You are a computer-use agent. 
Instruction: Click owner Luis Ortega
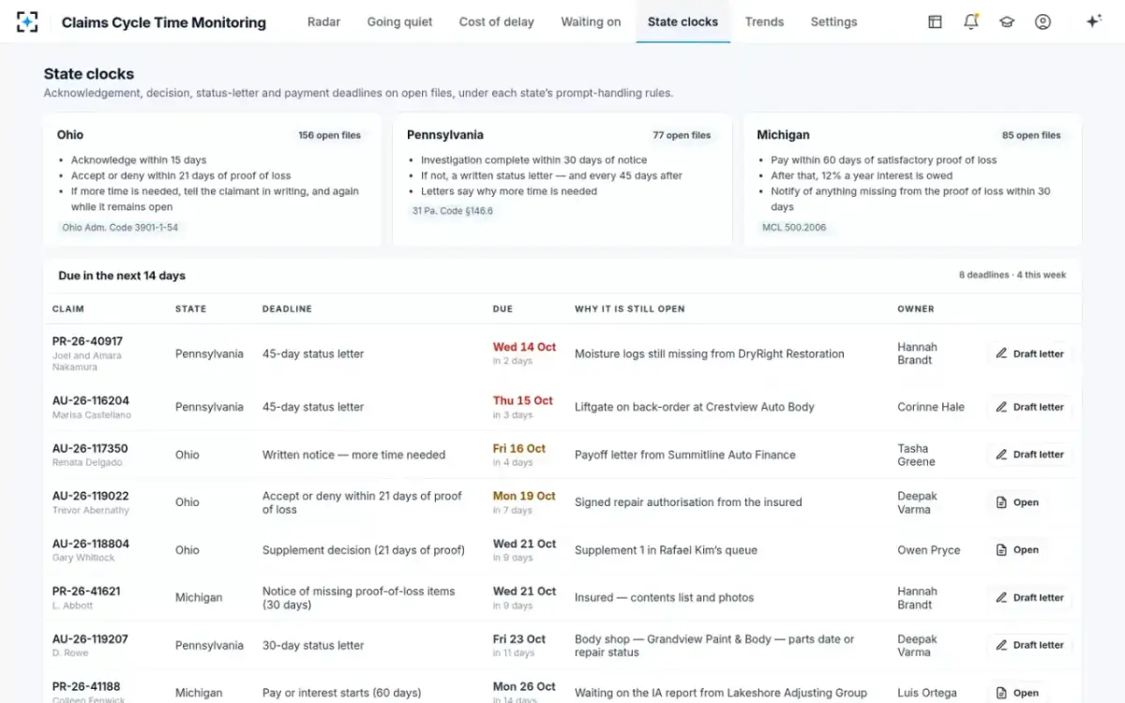coord(927,693)
